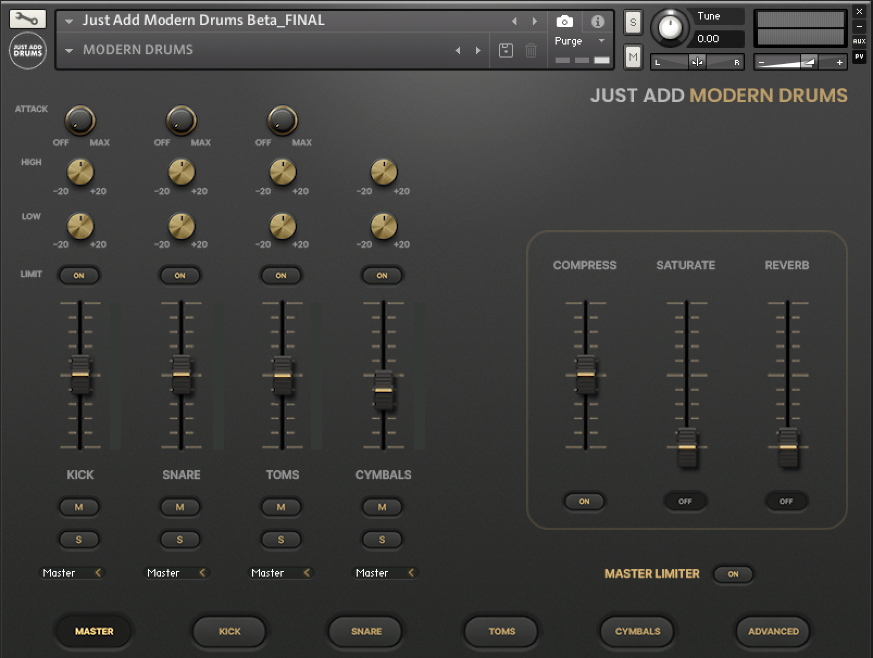
Task: Open the Snare output Master dropdown
Action: point(177,573)
